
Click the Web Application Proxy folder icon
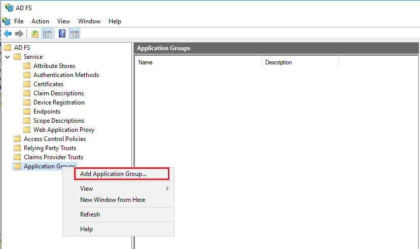pos(27,130)
